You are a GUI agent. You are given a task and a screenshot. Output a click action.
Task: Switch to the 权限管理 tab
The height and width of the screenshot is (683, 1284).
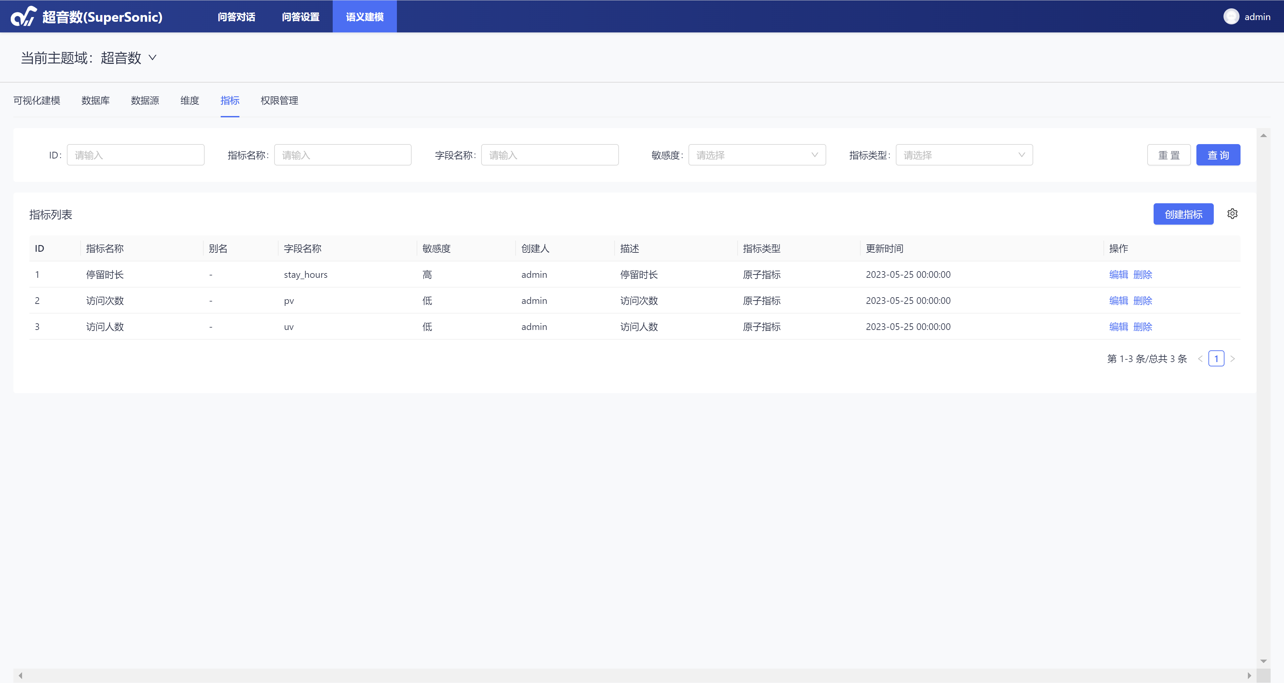tap(279, 101)
